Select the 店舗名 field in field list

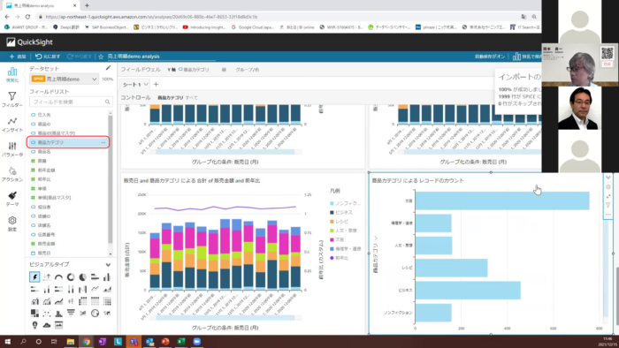tap(44, 225)
